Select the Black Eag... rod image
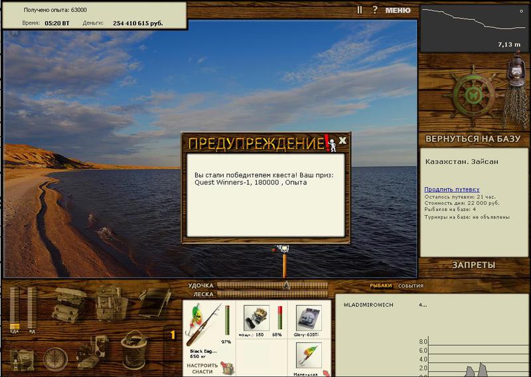The width and height of the screenshot is (531, 377). tap(204, 325)
